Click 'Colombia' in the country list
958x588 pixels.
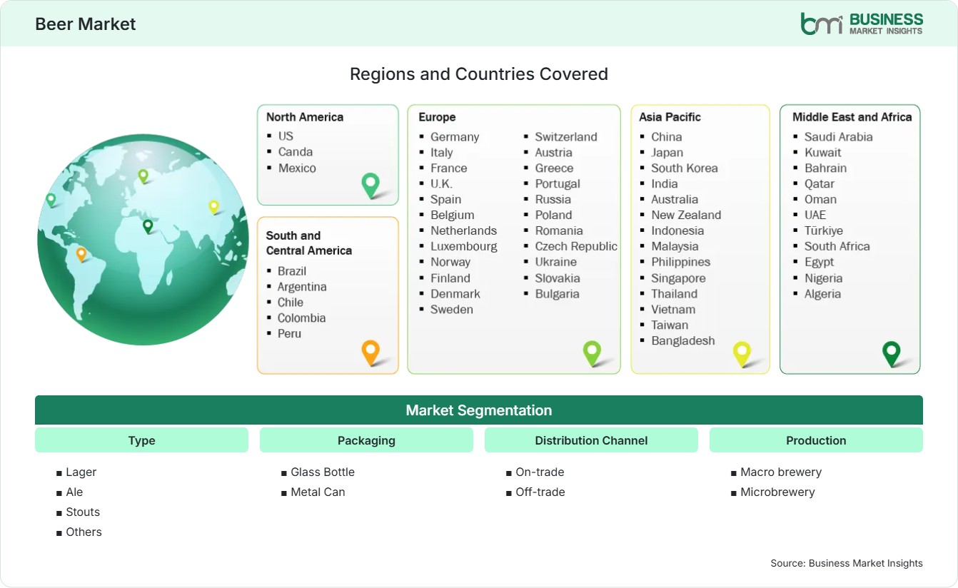tap(301, 318)
